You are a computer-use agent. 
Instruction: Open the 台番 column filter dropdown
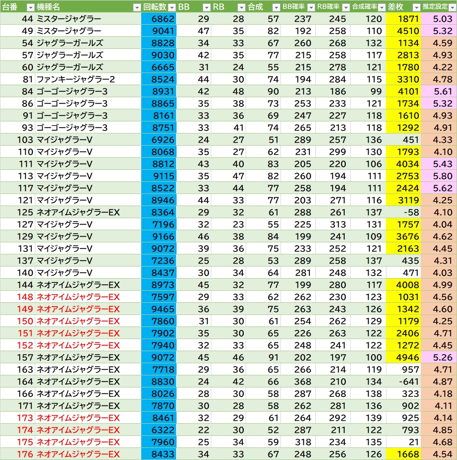30,7
